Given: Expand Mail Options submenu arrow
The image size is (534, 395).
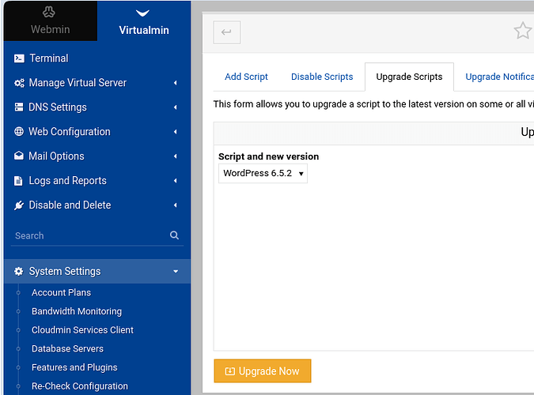Looking at the screenshot, I should (x=176, y=156).
